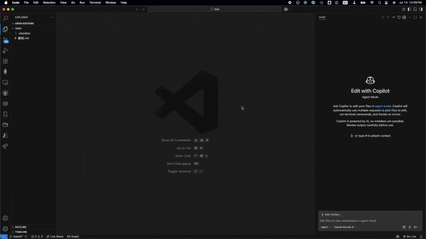Open the Extensions view icon
The height and width of the screenshot is (239, 426).
coord(5,61)
